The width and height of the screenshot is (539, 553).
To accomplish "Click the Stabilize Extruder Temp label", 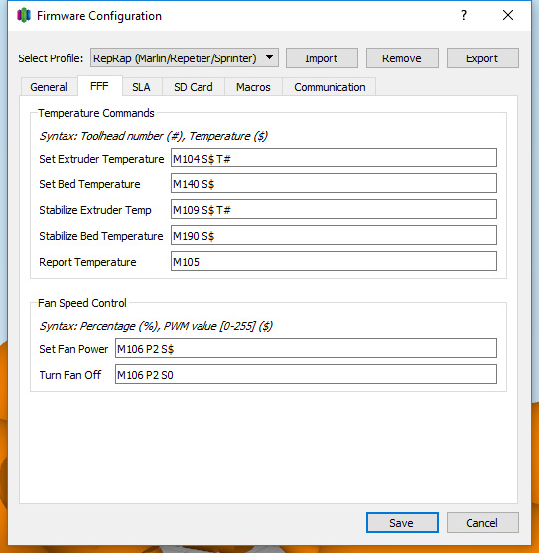I will [95, 210].
